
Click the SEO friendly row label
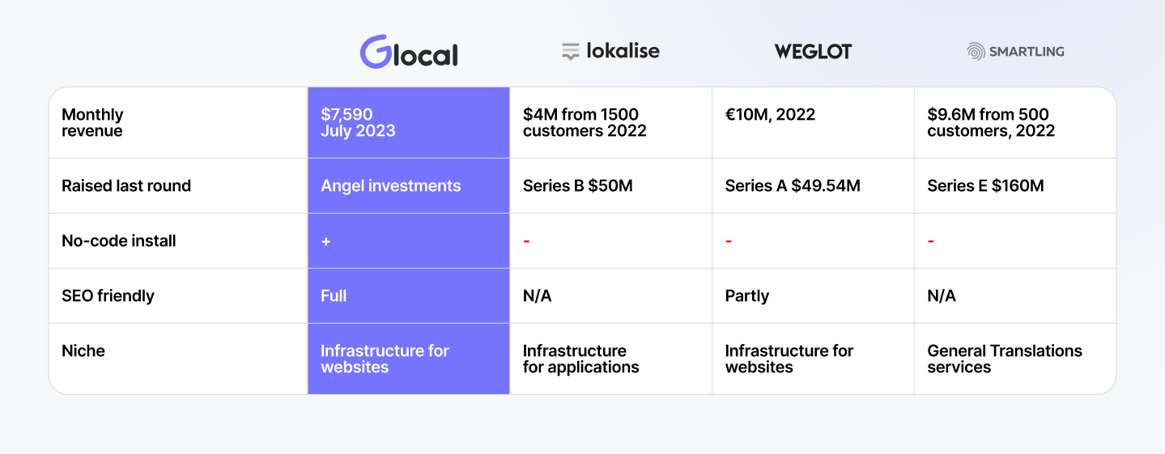[x=108, y=296]
